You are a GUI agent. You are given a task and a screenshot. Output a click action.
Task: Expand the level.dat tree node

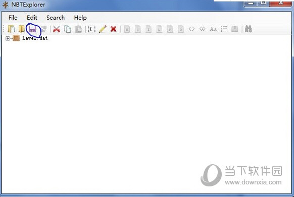click(x=8, y=38)
